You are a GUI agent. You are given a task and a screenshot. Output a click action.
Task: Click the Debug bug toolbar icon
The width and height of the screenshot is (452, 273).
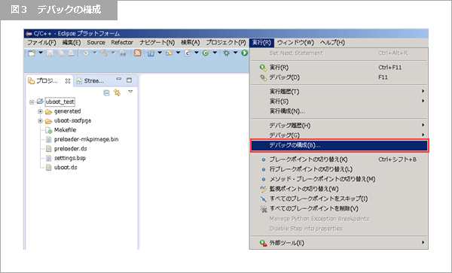(227, 53)
